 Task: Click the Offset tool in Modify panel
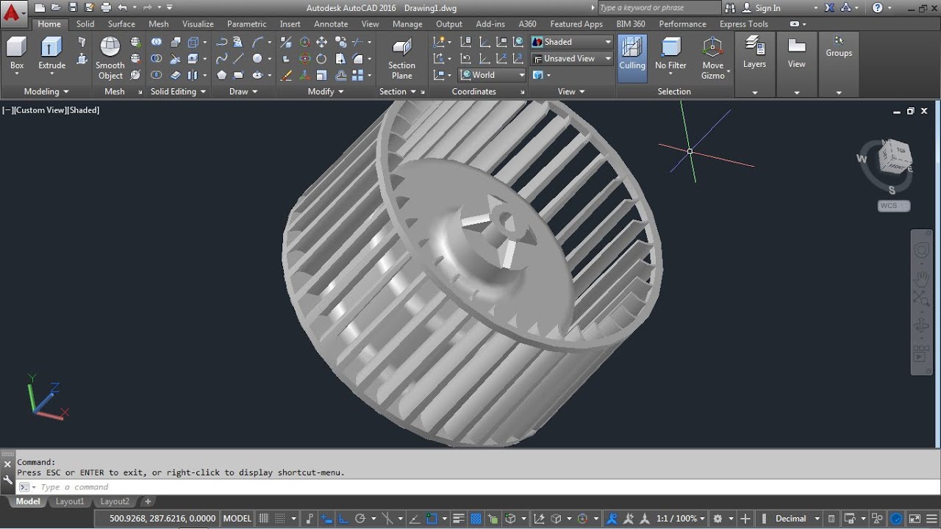(341, 75)
